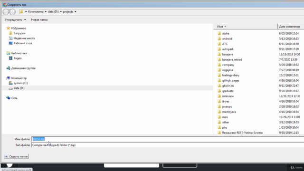Image resolution: width=304 pixels, height=171 pixels.
Task: Open the Тип файла combo box
Action: 168,145
